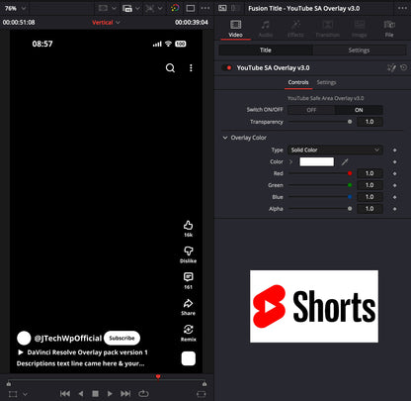This screenshot has width=411, height=401.
Task: Click the Alpha slider handle
Action: point(350,209)
